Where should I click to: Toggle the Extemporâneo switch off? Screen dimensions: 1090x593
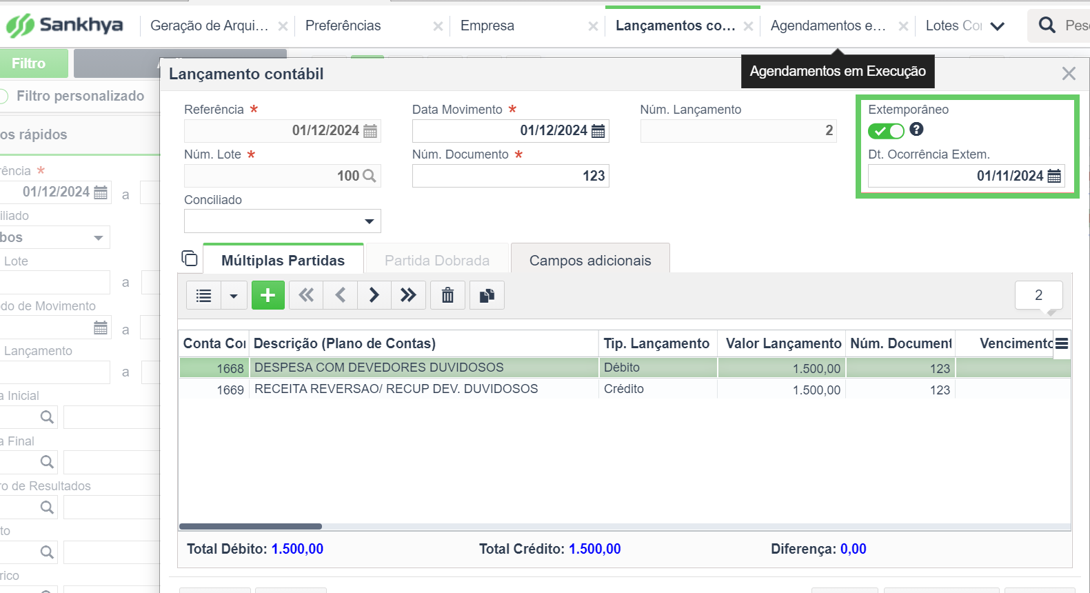point(886,131)
